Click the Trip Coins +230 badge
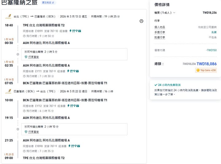The width and height of the screenshot is (221, 164). pyautogui.click(x=206, y=70)
